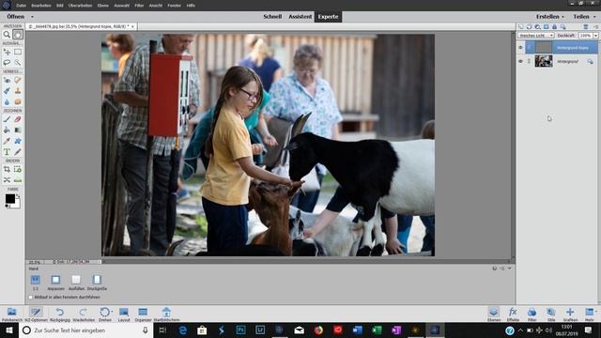Select the Recompose tool
Viewport: 601px width, 338px height.
[18, 169]
